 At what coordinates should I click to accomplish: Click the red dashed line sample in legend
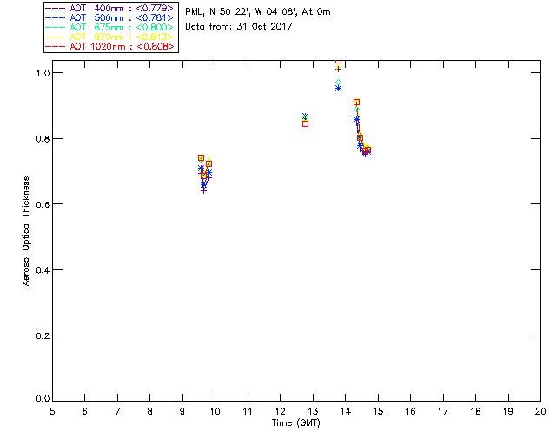pyautogui.click(x=56, y=46)
